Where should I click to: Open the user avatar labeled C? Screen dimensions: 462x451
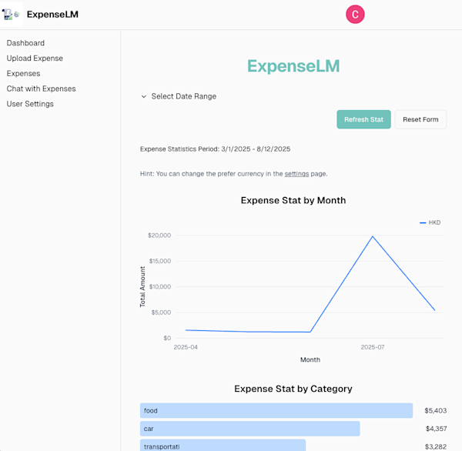pyautogui.click(x=355, y=14)
